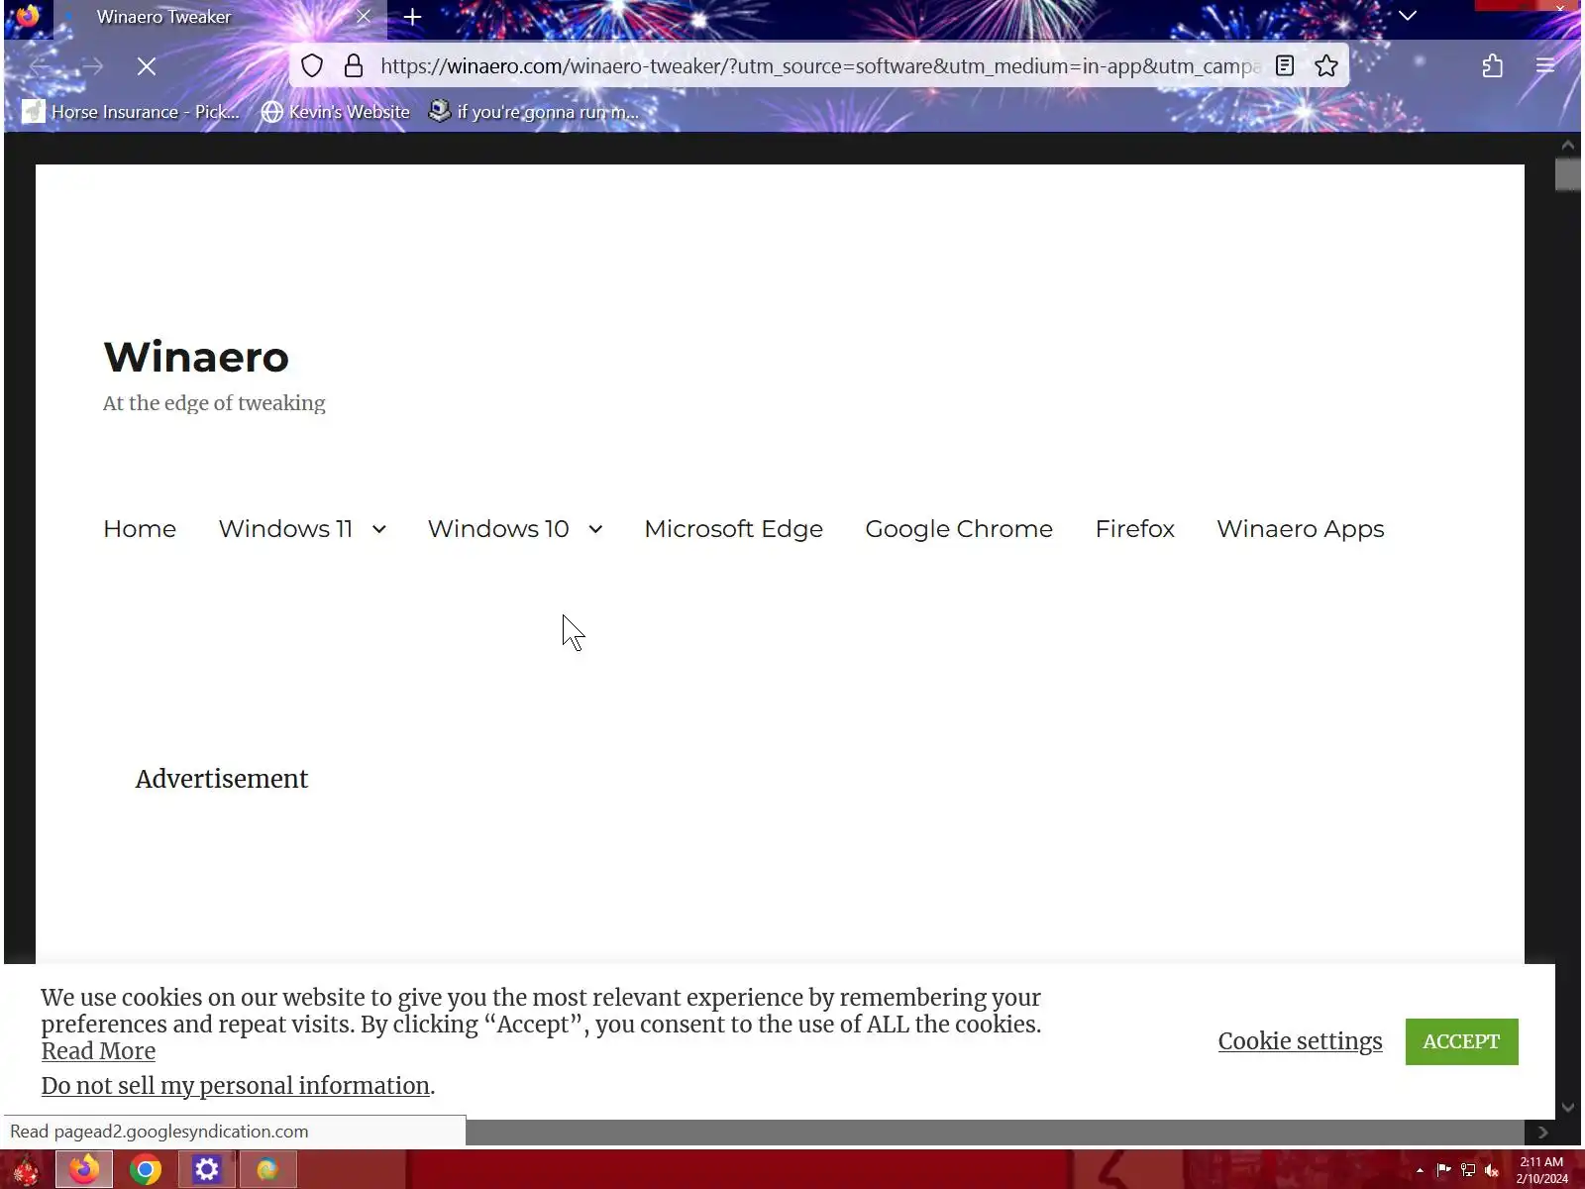
Task: Open Firefox tracking protection shield icon
Action: click(x=312, y=66)
